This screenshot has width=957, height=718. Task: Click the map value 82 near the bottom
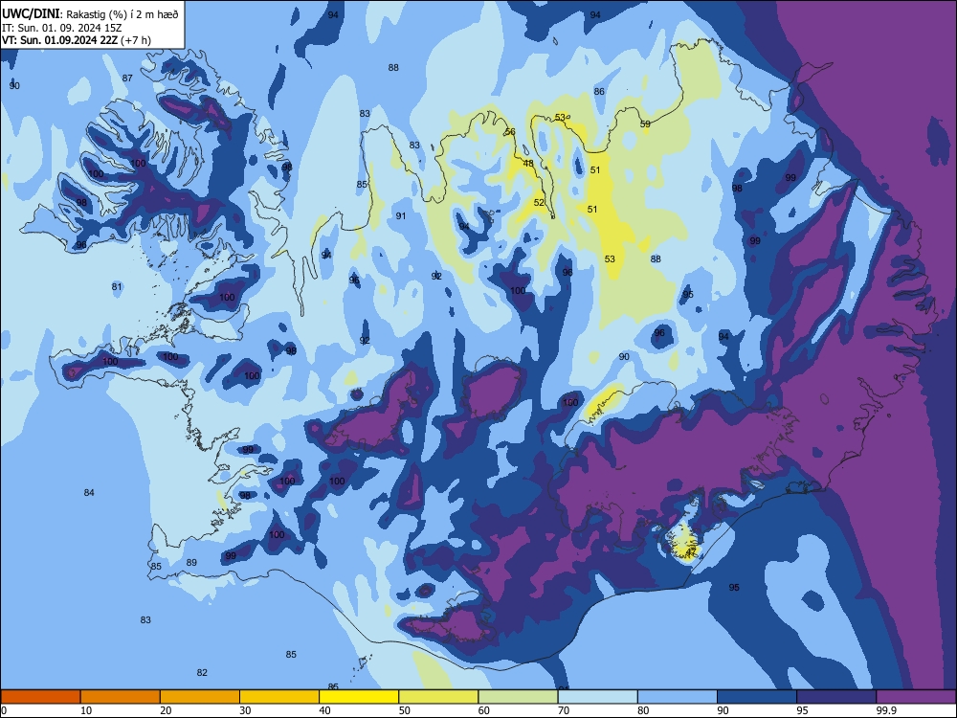[202, 673]
